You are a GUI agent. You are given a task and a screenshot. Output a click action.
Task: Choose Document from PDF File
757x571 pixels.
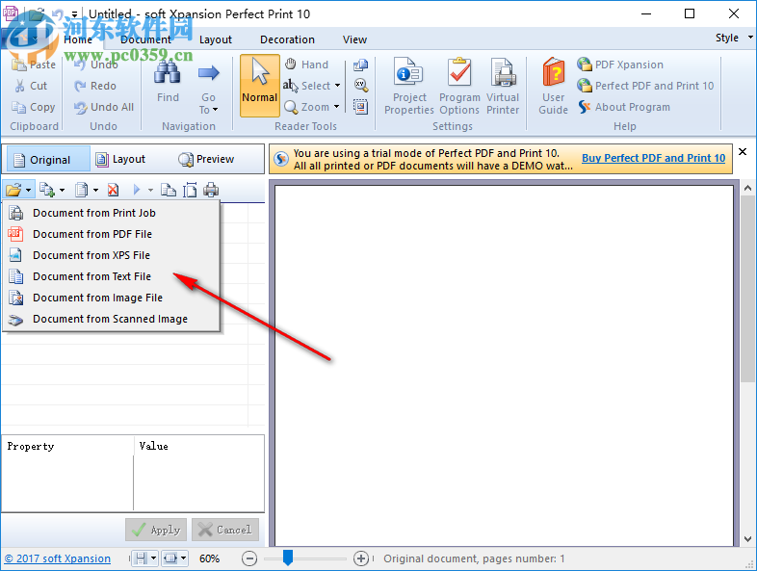(111, 234)
